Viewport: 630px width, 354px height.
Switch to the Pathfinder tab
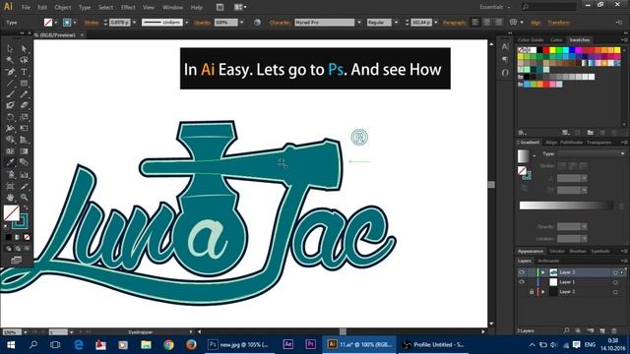click(571, 143)
